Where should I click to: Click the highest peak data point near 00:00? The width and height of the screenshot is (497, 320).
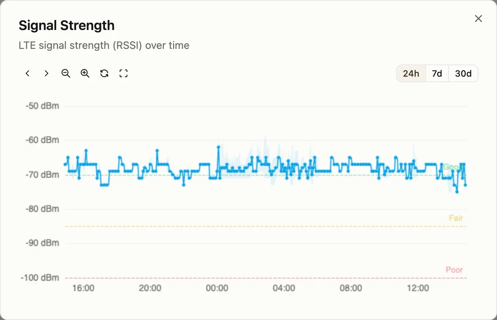tap(219, 147)
